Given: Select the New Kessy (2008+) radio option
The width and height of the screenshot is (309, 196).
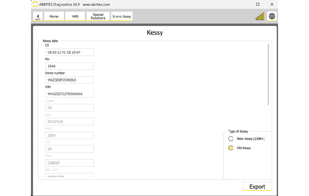Looking at the screenshot, I should click(231, 139).
